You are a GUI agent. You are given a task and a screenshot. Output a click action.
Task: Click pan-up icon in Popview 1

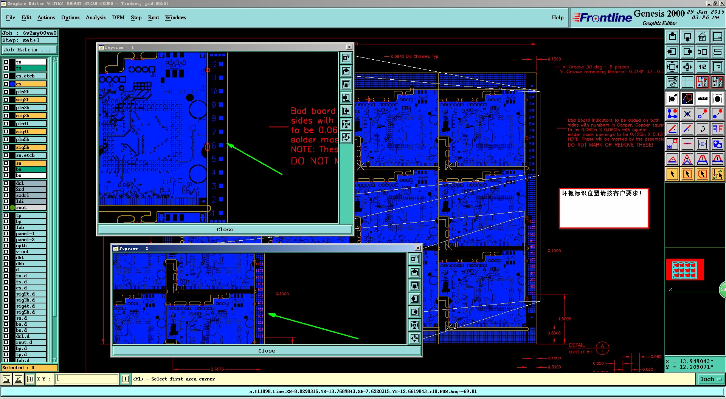(346, 71)
